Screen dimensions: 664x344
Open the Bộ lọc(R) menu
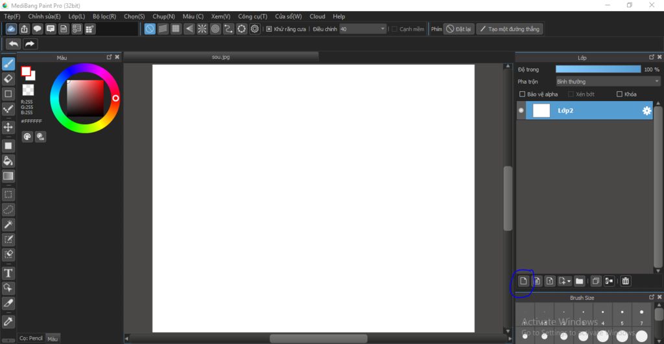pos(104,16)
